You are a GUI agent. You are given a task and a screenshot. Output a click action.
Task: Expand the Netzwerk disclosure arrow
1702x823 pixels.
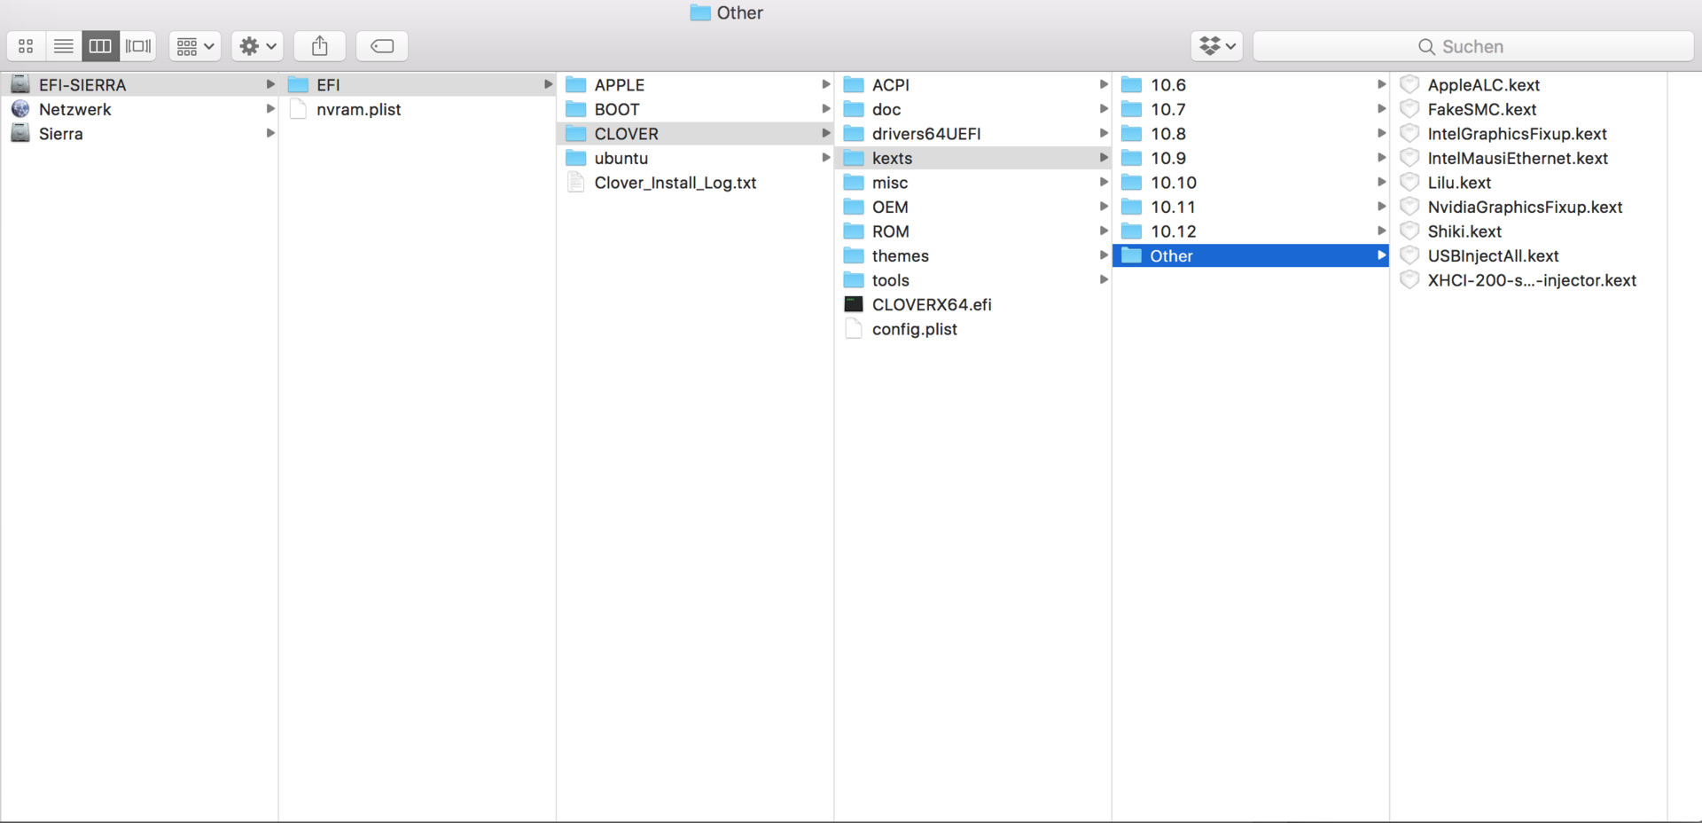270,109
